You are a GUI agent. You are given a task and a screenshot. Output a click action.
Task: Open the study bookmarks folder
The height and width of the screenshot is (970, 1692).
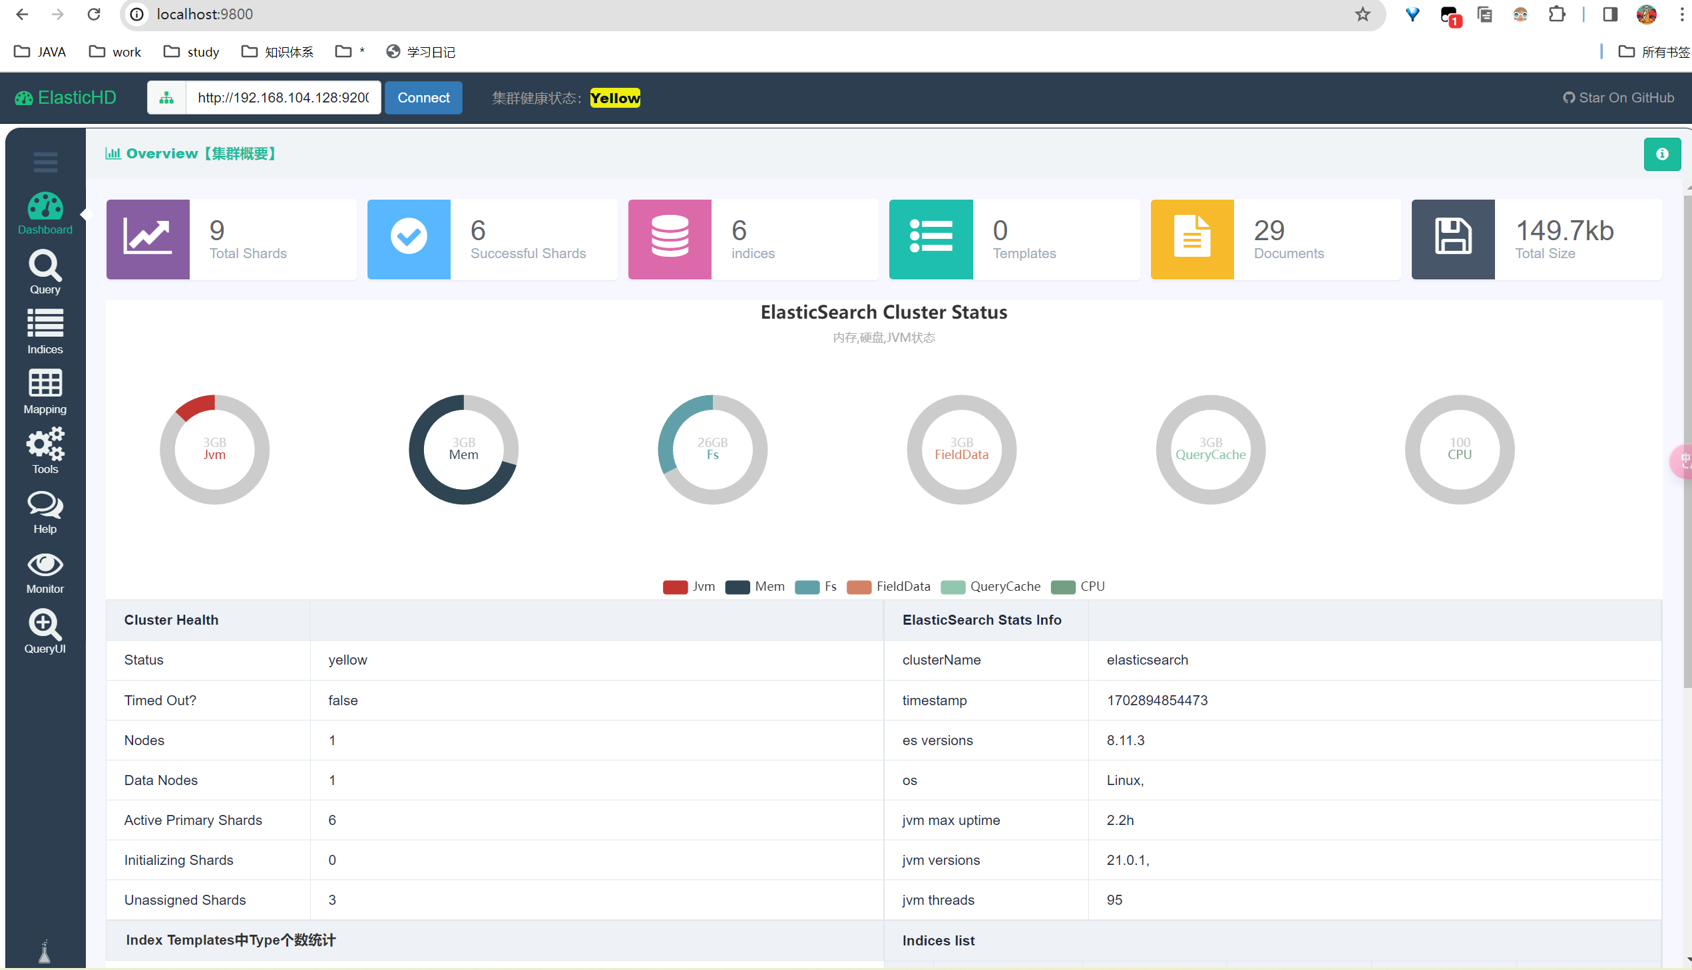coord(191,52)
